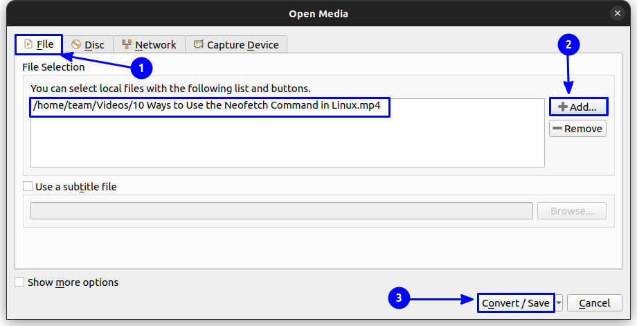Image resolution: width=637 pixels, height=326 pixels.
Task: Click the Capture Device tab's camera icon
Action: click(199, 44)
